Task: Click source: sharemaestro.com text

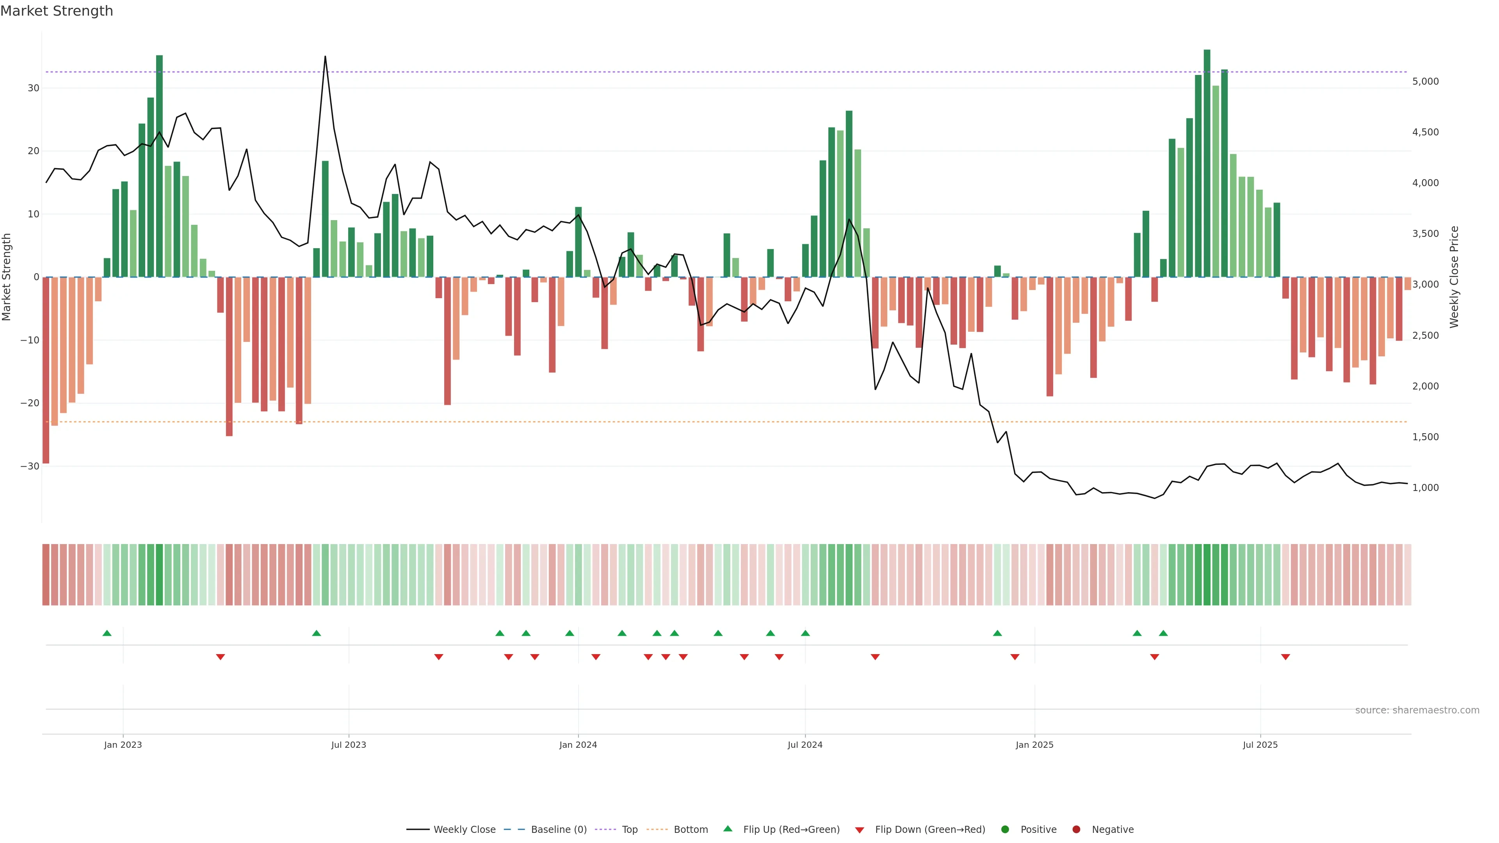Action: [1417, 710]
